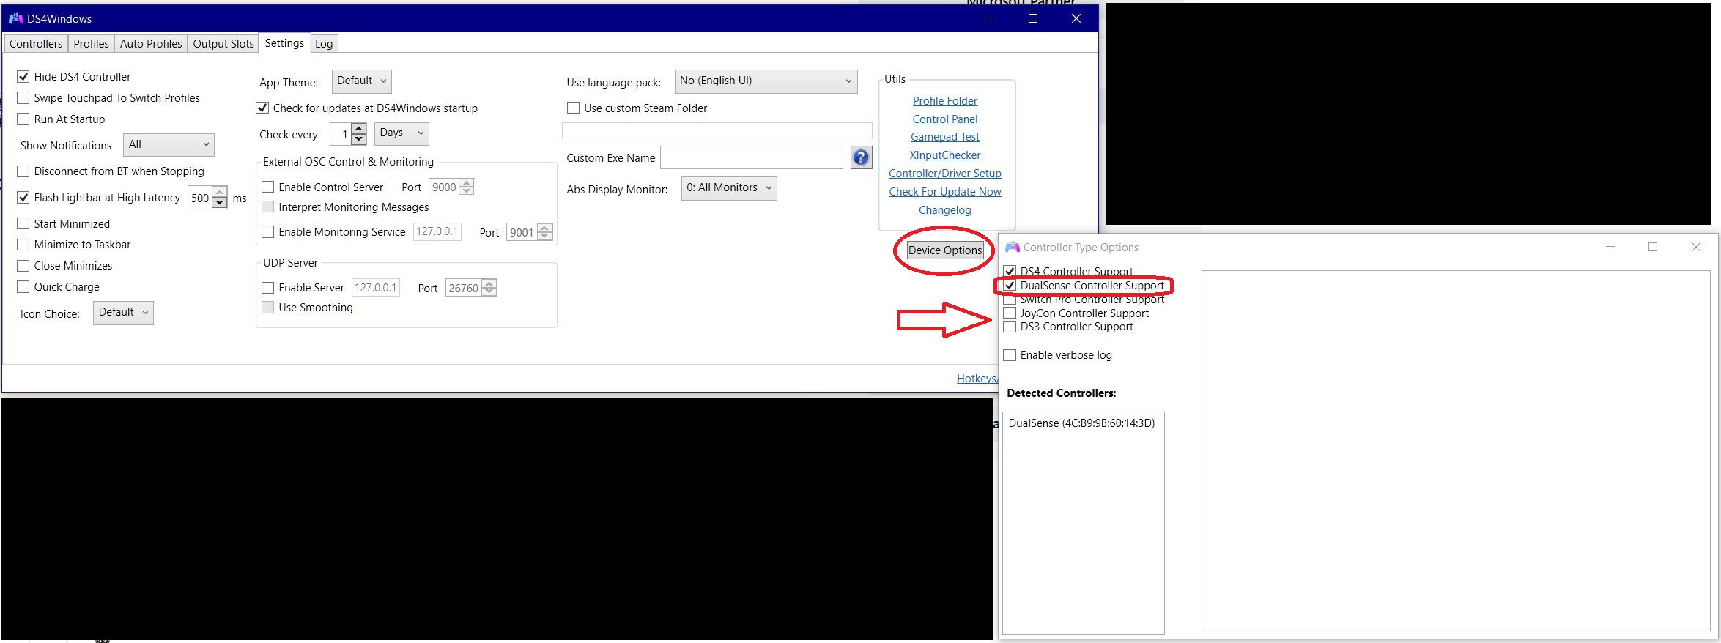The height and width of the screenshot is (643, 1721).
Task: Click the Custom Exe Name help icon
Action: [861, 157]
